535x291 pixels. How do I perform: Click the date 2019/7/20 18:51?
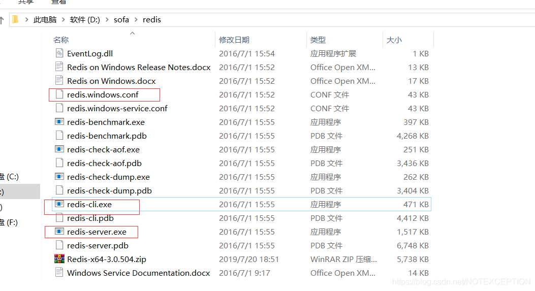[249, 260]
